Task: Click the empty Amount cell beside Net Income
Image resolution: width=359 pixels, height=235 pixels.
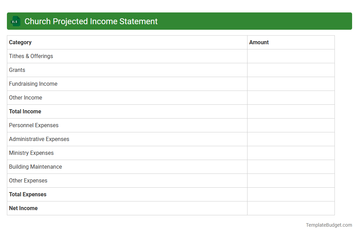Action: [x=291, y=208]
